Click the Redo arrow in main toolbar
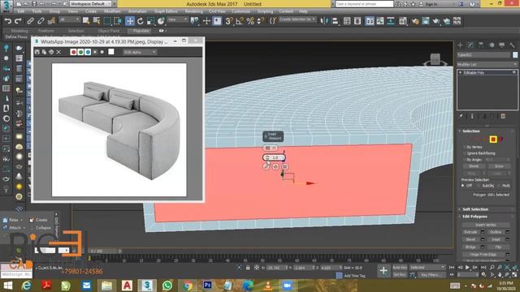The image size is (520, 292). point(18,21)
